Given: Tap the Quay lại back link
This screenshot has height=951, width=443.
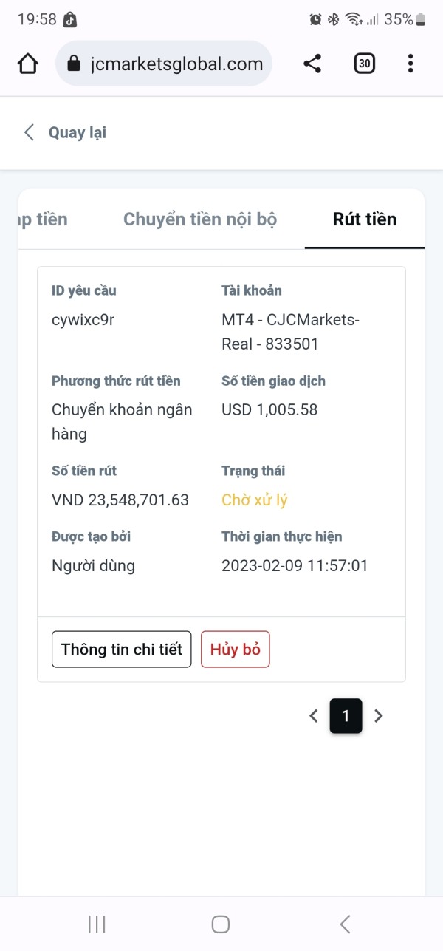Looking at the screenshot, I should pyautogui.click(x=78, y=133).
